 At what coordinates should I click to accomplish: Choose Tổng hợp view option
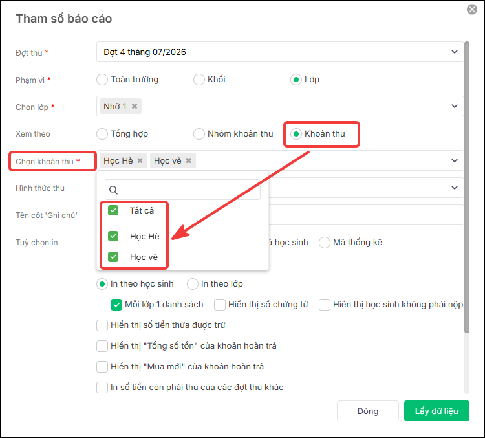tap(102, 134)
